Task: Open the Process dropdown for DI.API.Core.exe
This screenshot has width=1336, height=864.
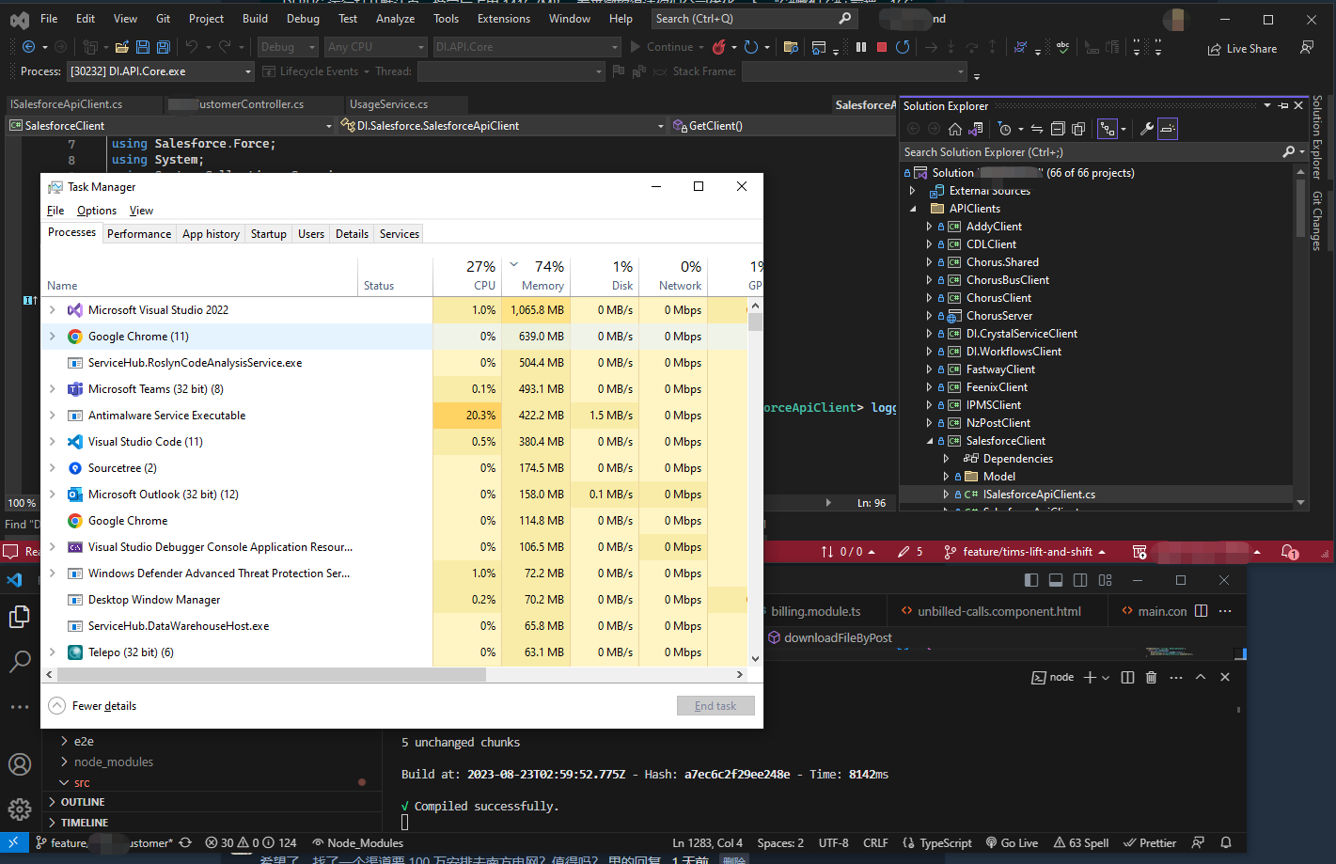Action: pyautogui.click(x=248, y=71)
